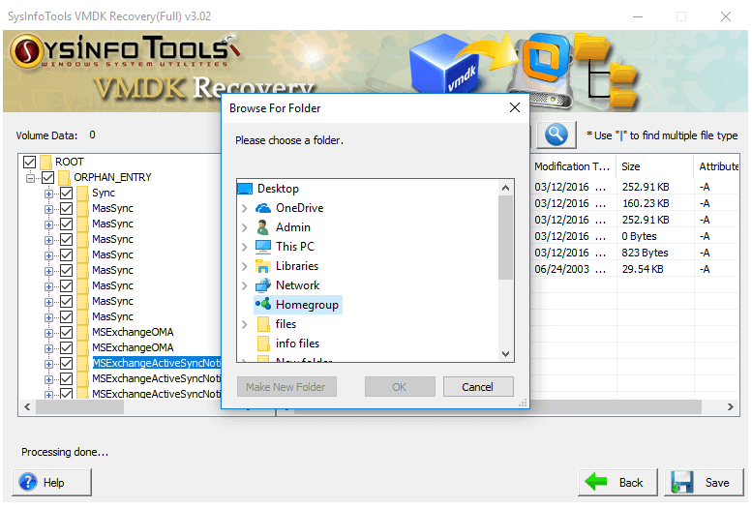Image resolution: width=752 pixels, height=508 pixels.
Task: Click the Attribute column header
Action: (717, 166)
